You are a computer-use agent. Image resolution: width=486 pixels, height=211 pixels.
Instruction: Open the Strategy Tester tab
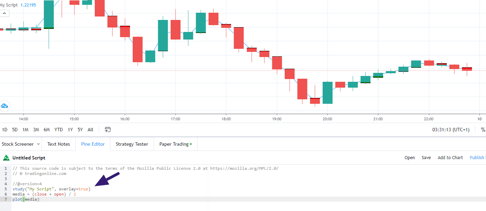point(132,144)
